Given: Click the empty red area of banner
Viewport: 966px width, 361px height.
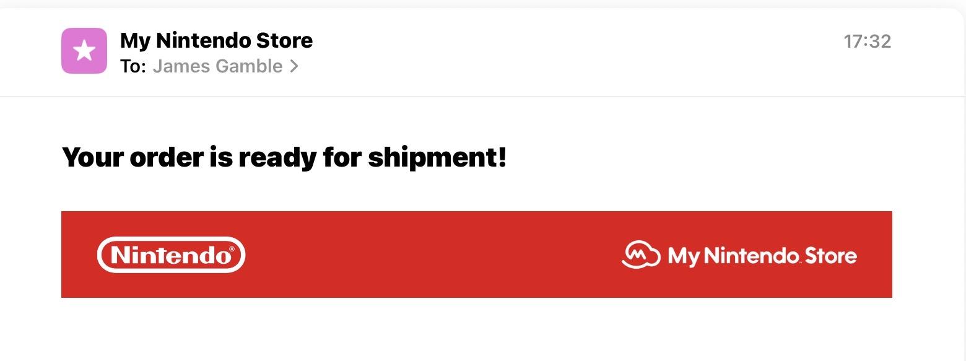Looking at the screenshot, I should pos(433,254).
